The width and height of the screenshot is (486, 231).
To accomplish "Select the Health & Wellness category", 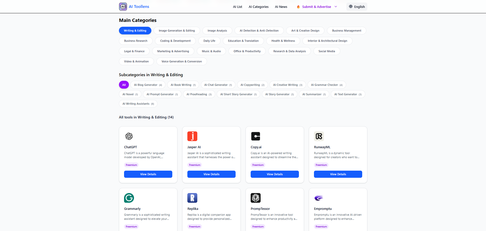I will click(283, 41).
